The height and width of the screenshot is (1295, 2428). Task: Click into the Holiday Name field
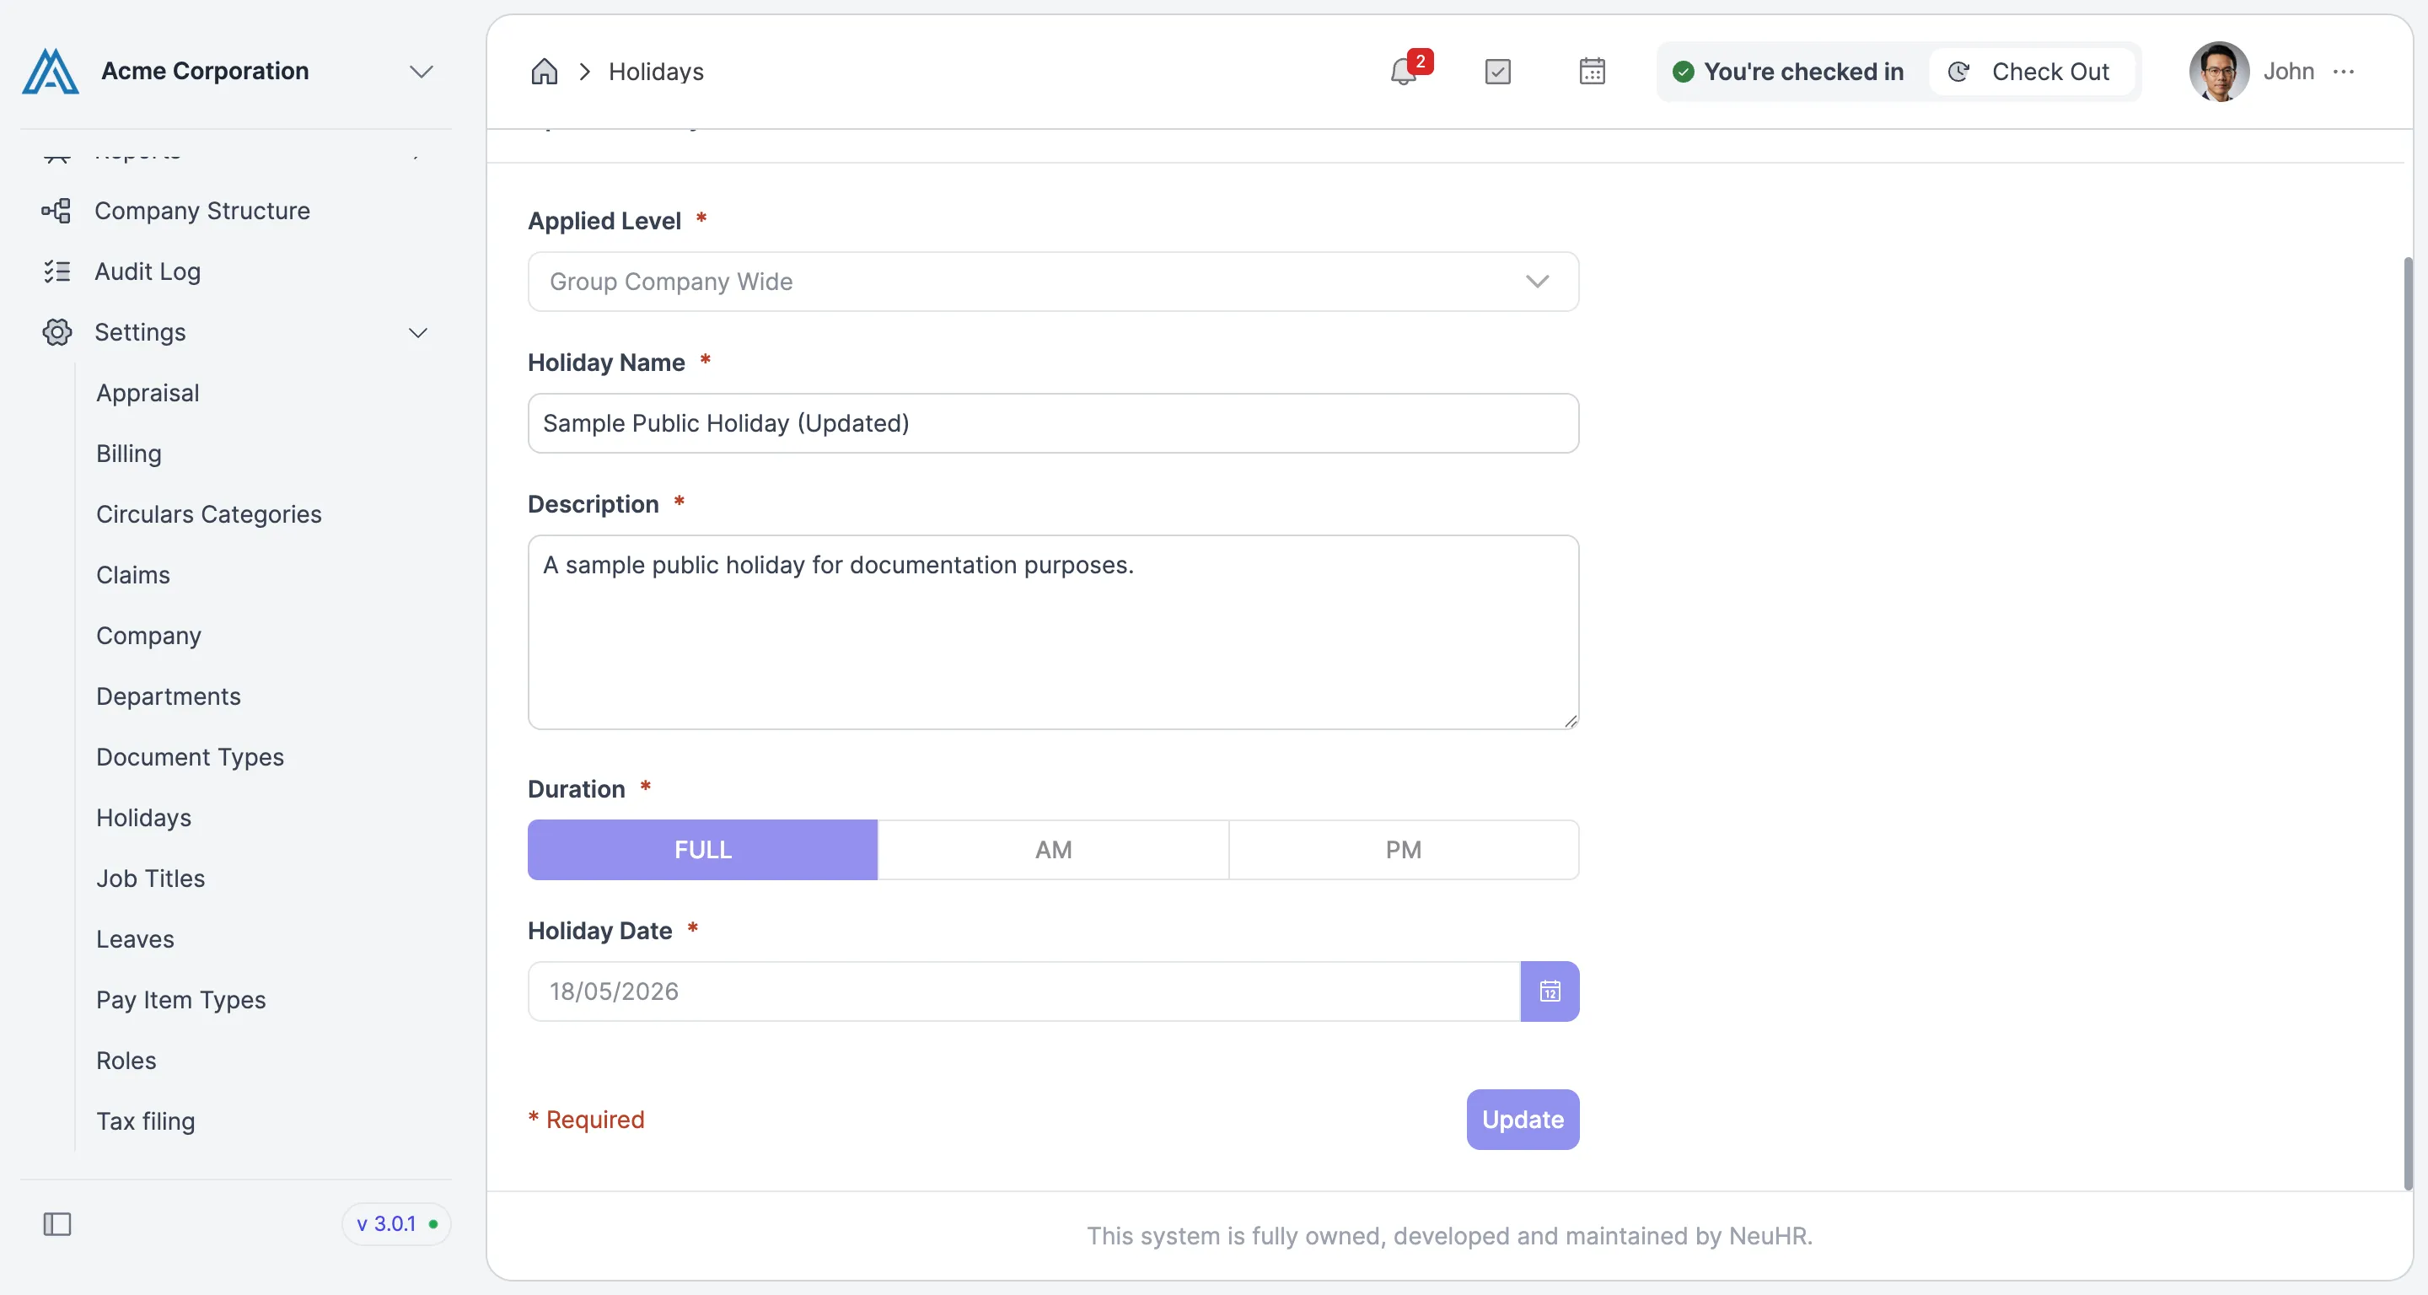(x=1053, y=423)
